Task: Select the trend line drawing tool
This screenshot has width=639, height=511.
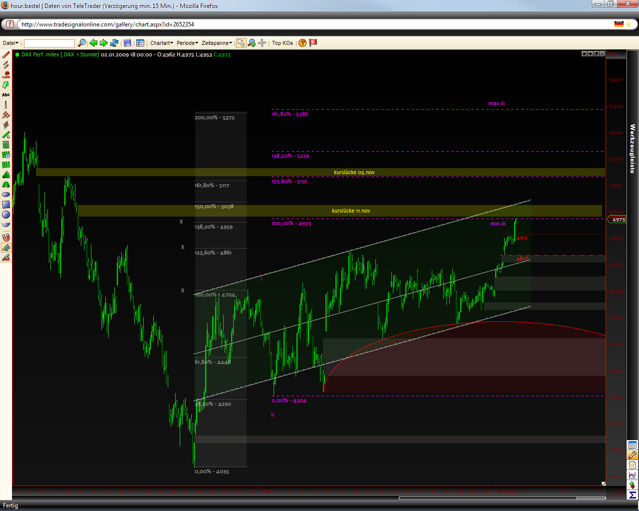Action: pyautogui.click(x=6, y=55)
